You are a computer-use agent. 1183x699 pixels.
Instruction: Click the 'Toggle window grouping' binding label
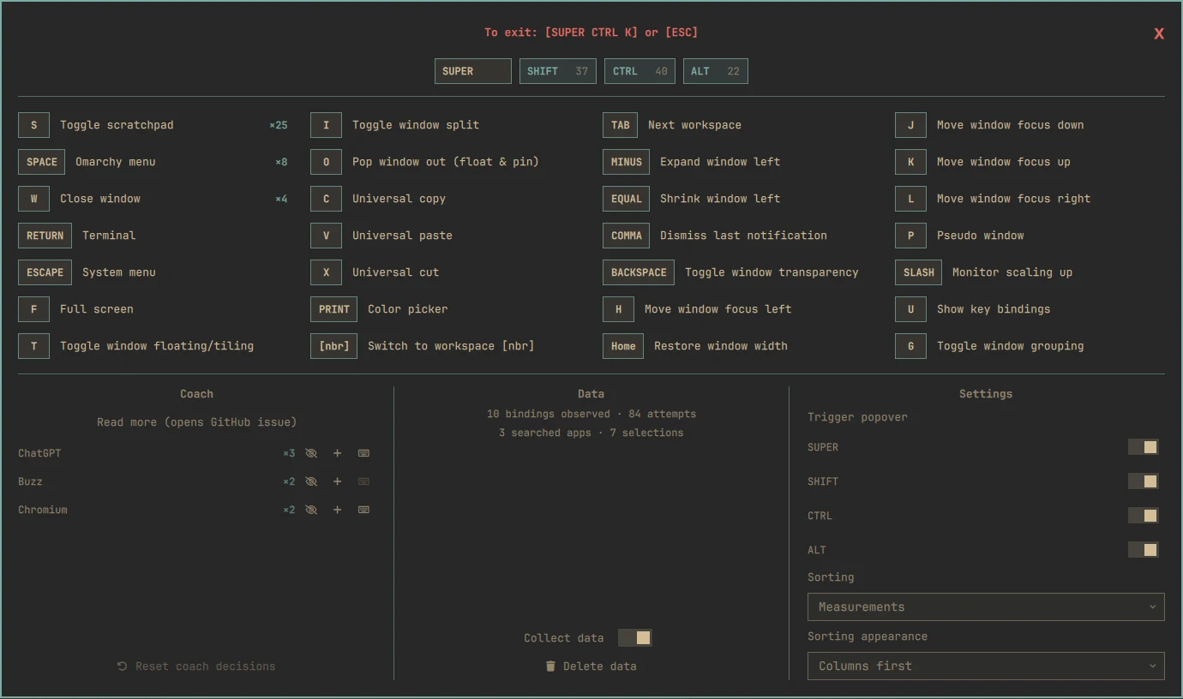tap(1010, 346)
